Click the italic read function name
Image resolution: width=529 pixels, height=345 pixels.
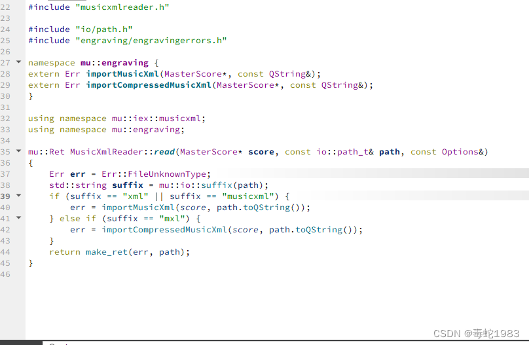pyautogui.click(x=164, y=152)
